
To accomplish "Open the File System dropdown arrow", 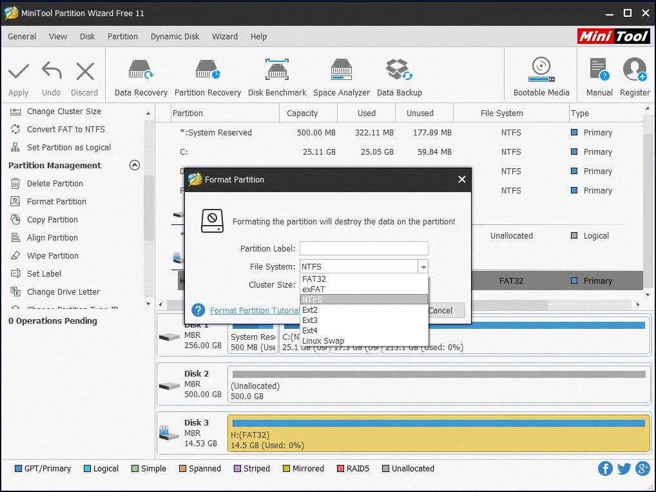I will pos(423,267).
